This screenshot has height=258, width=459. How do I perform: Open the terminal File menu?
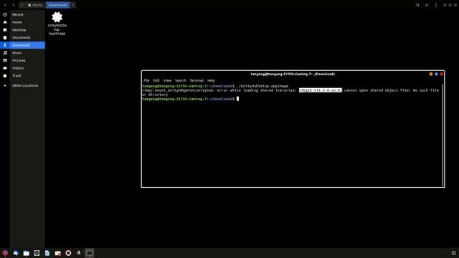pyautogui.click(x=146, y=80)
